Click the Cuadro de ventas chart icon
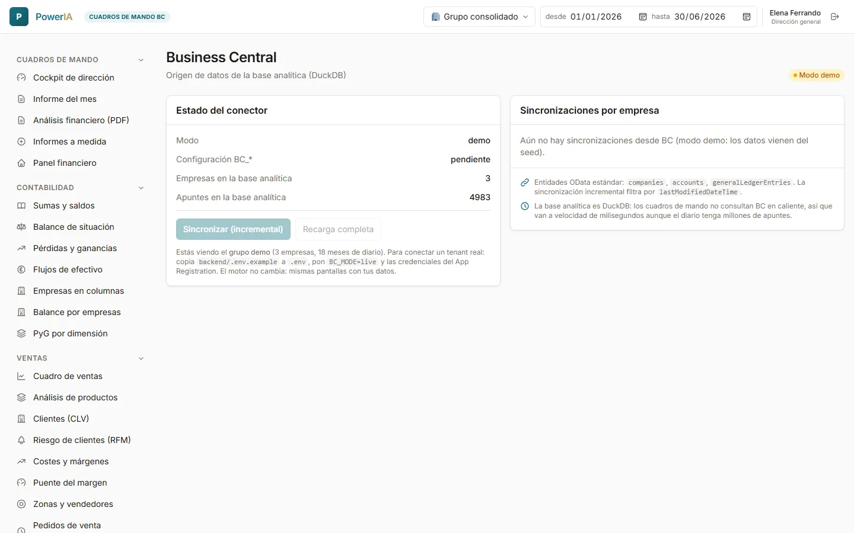 (21, 376)
